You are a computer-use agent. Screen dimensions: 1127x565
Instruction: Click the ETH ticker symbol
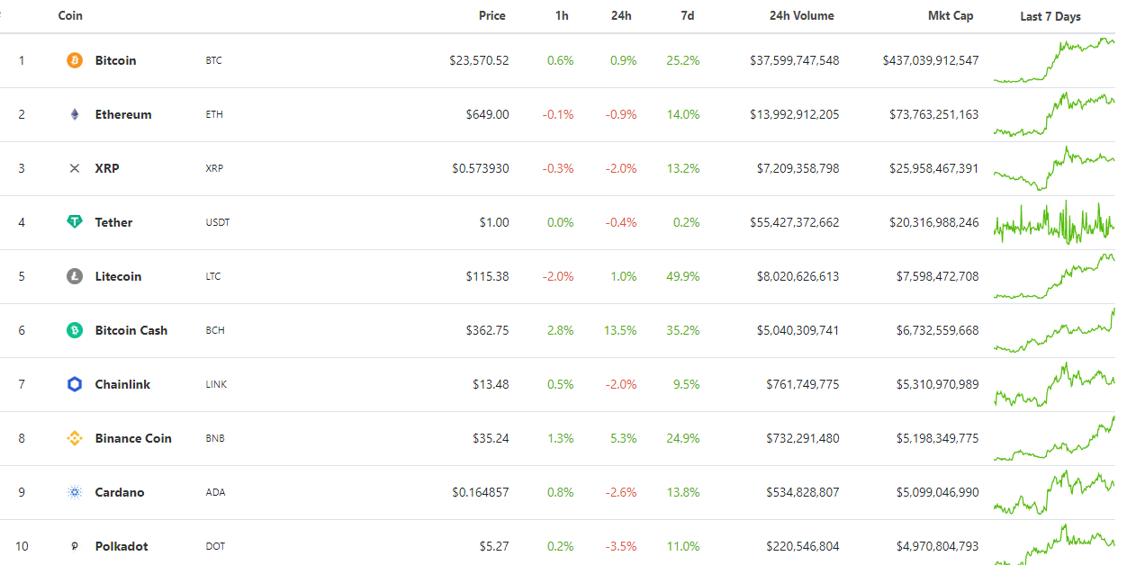point(214,114)
